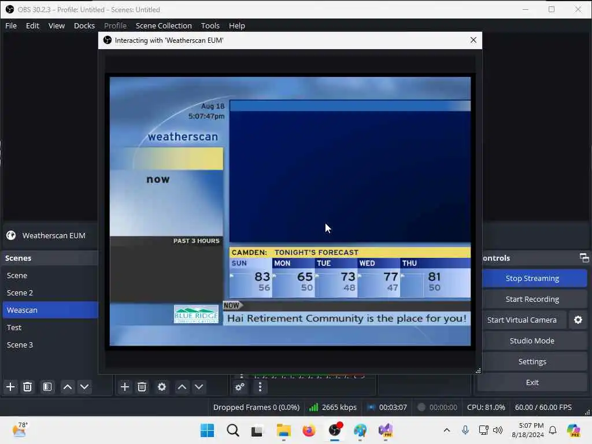Open the Scene Collection menu

click(x=164, y=25)
